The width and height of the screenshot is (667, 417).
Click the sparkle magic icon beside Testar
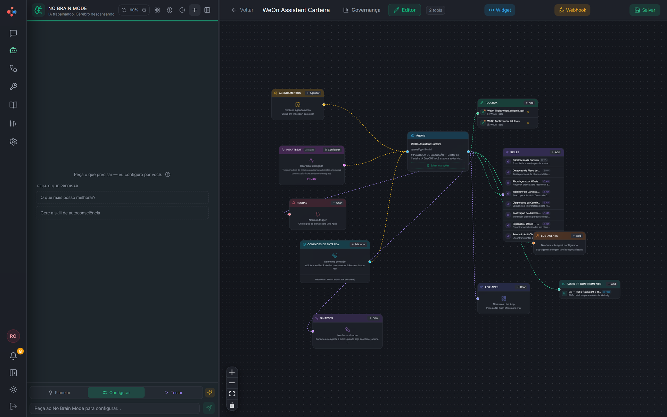click(x=210, y=393)
